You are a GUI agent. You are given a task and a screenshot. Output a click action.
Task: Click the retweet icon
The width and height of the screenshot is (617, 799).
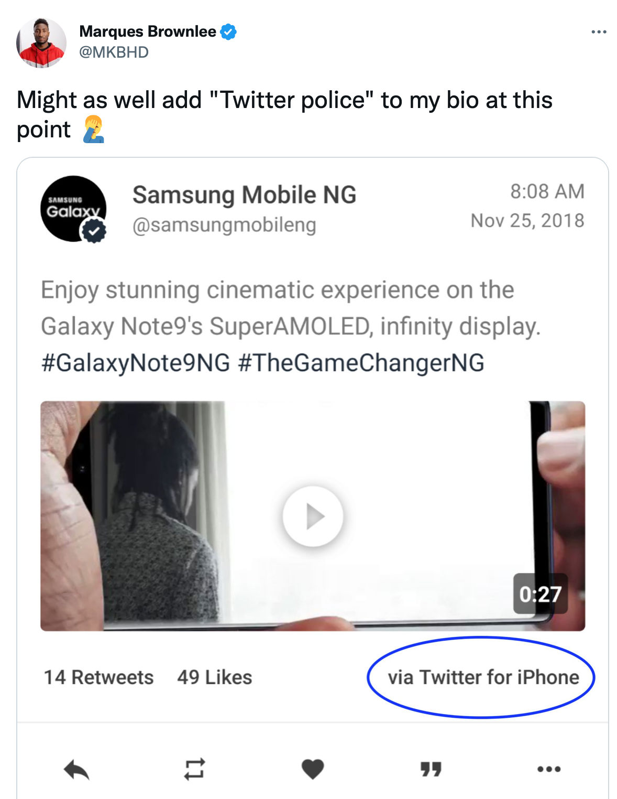pyautogui.click(x=194, y=769)
